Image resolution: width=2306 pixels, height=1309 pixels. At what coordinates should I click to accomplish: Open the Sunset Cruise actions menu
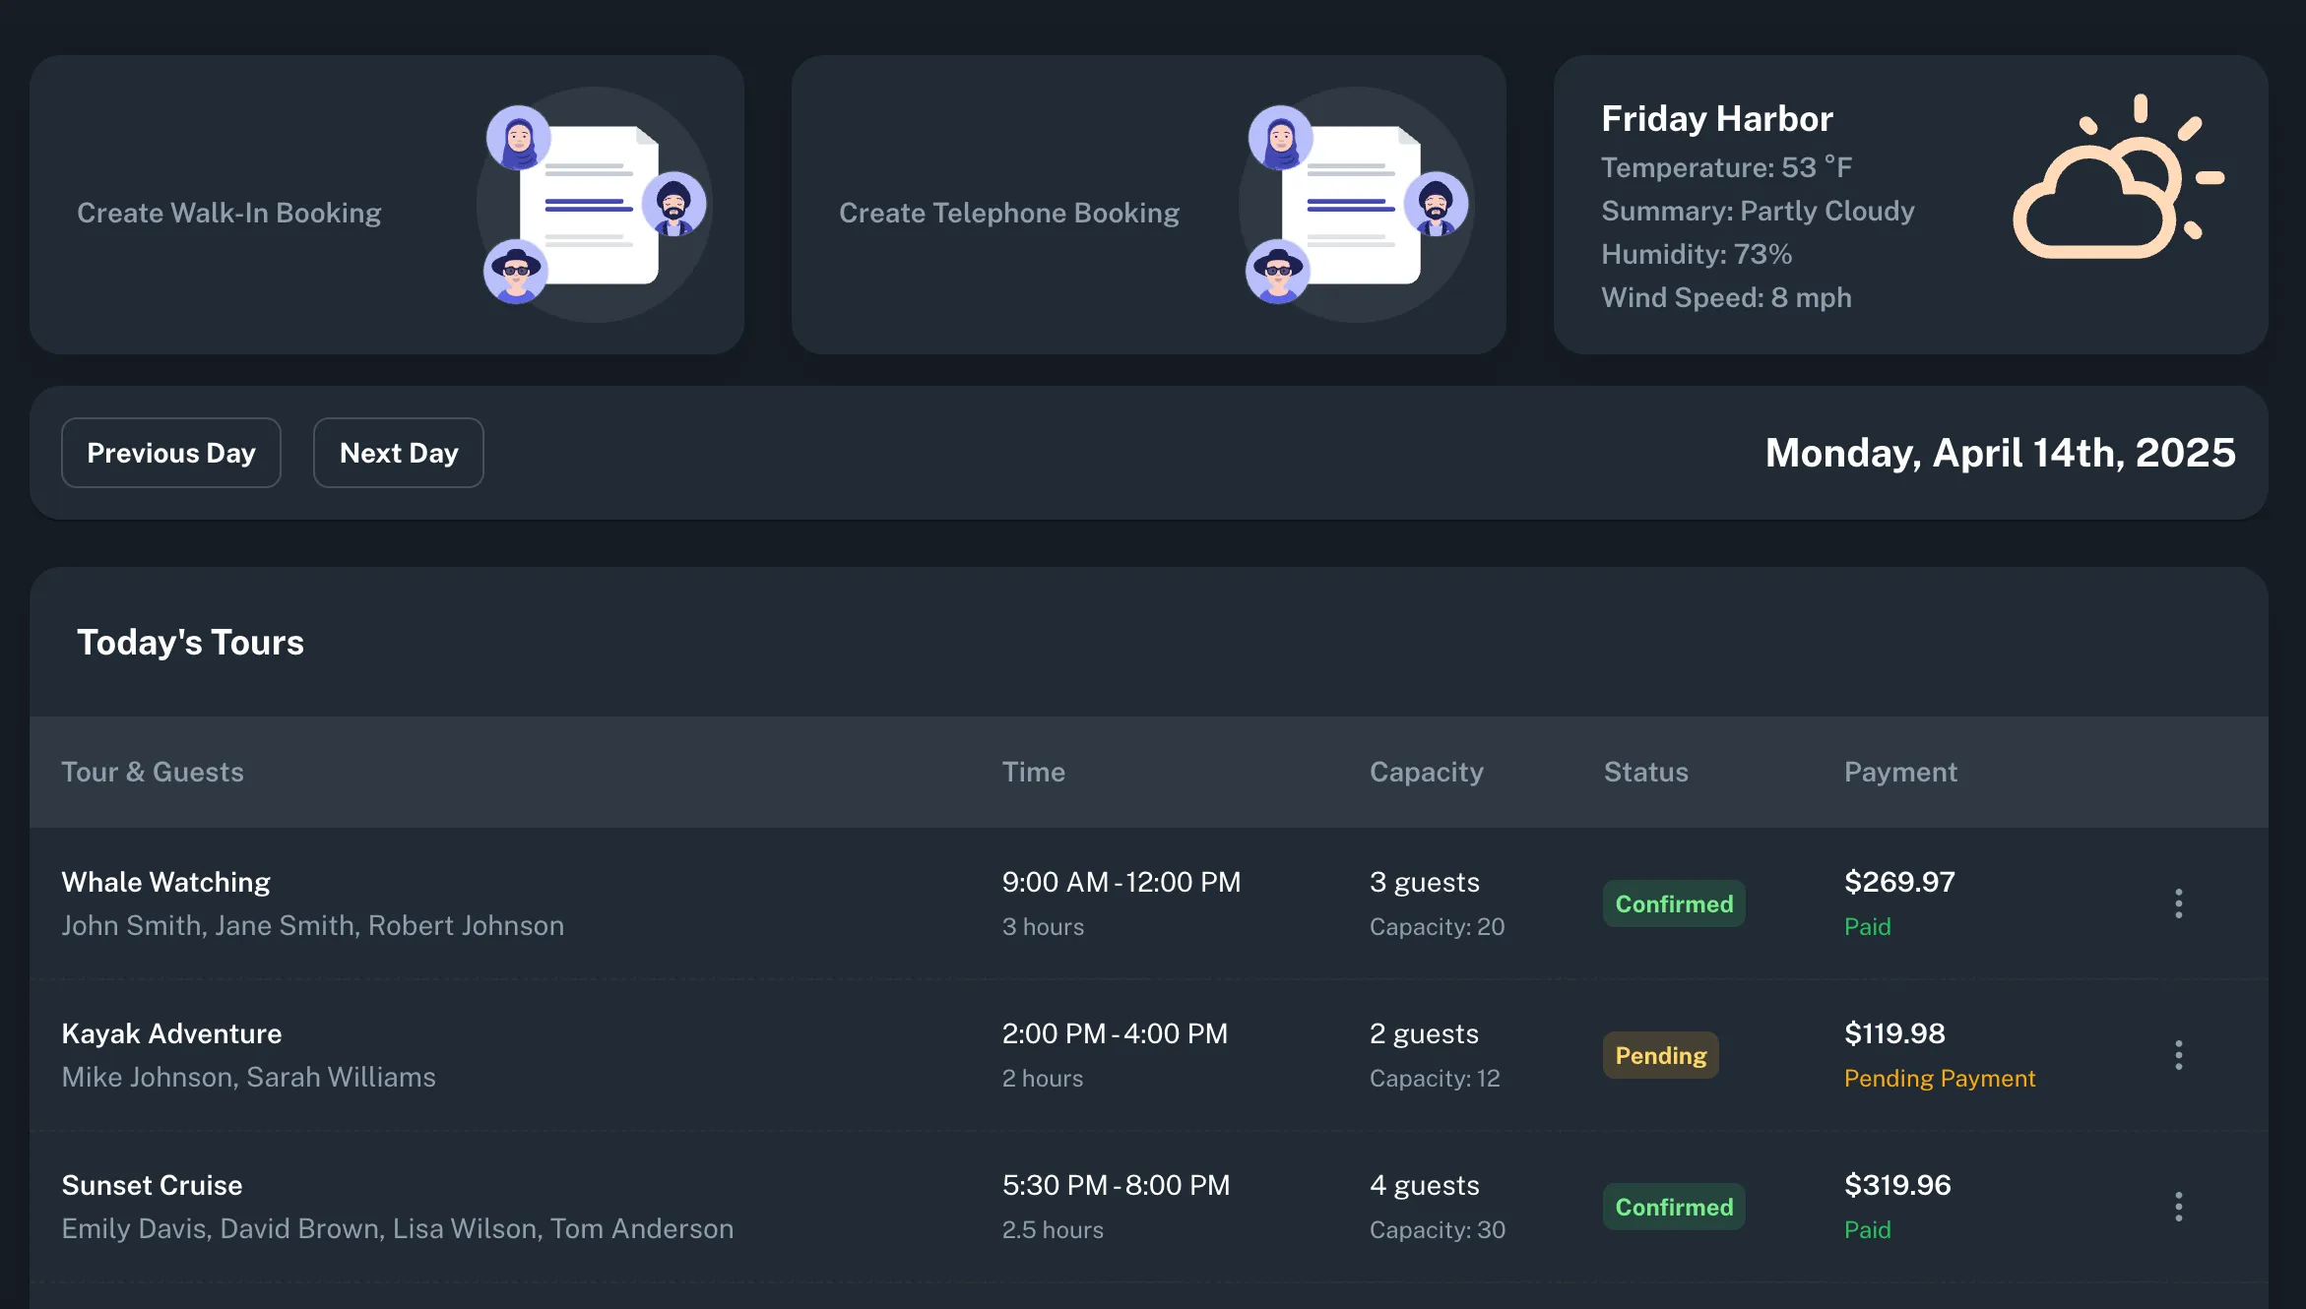pyautogui.click(x=2179, y=1205)
